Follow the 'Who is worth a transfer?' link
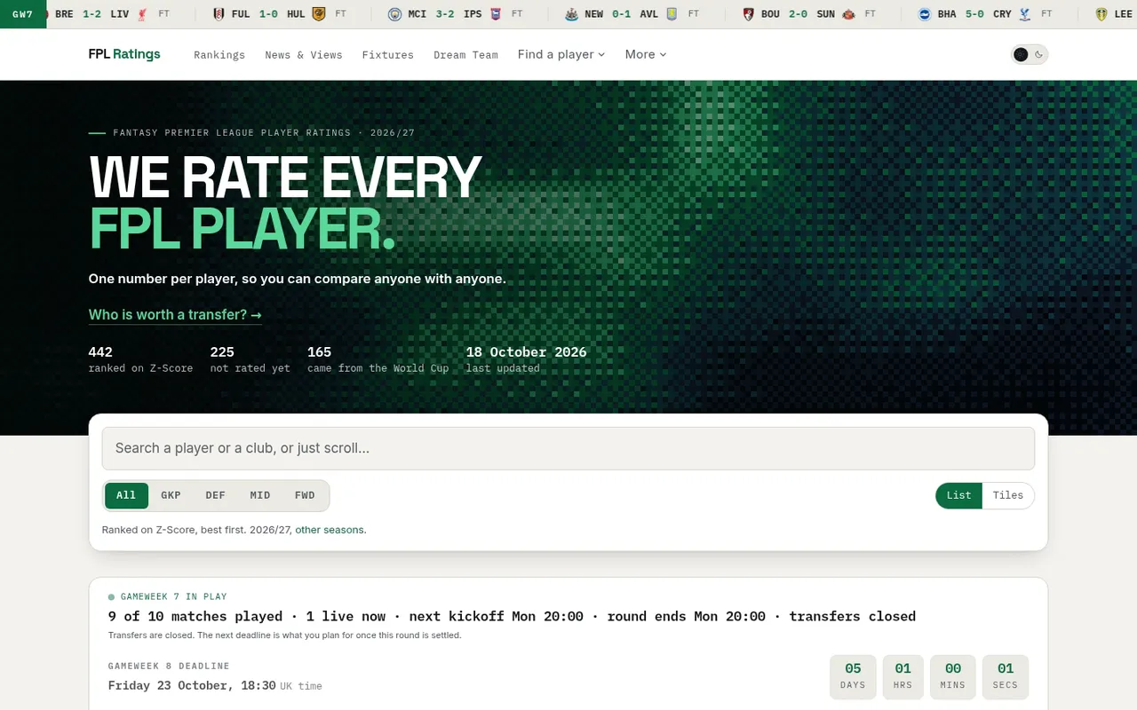 click(175, 315)
